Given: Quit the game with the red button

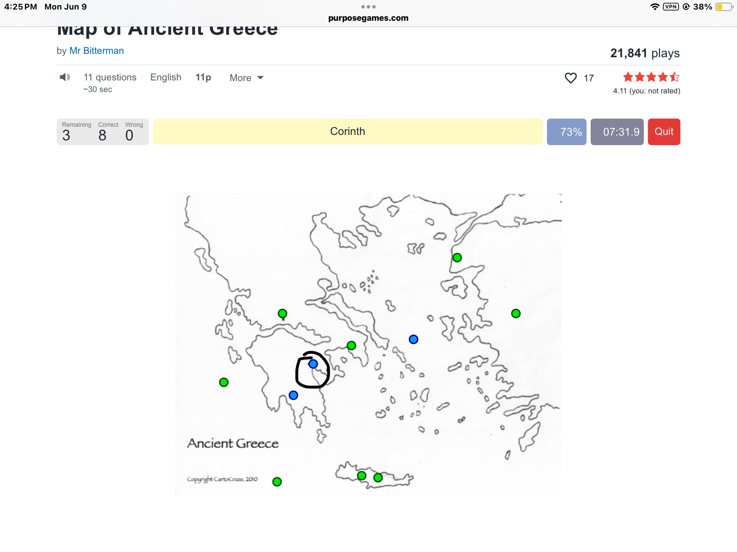Looking at the screenshot, I should (x=664, y=132).
